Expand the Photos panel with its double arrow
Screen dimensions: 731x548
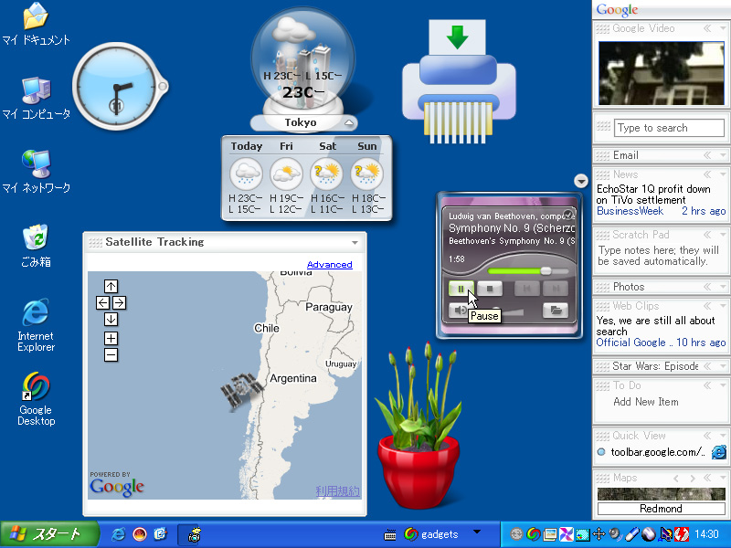click(x=707, y=287)
